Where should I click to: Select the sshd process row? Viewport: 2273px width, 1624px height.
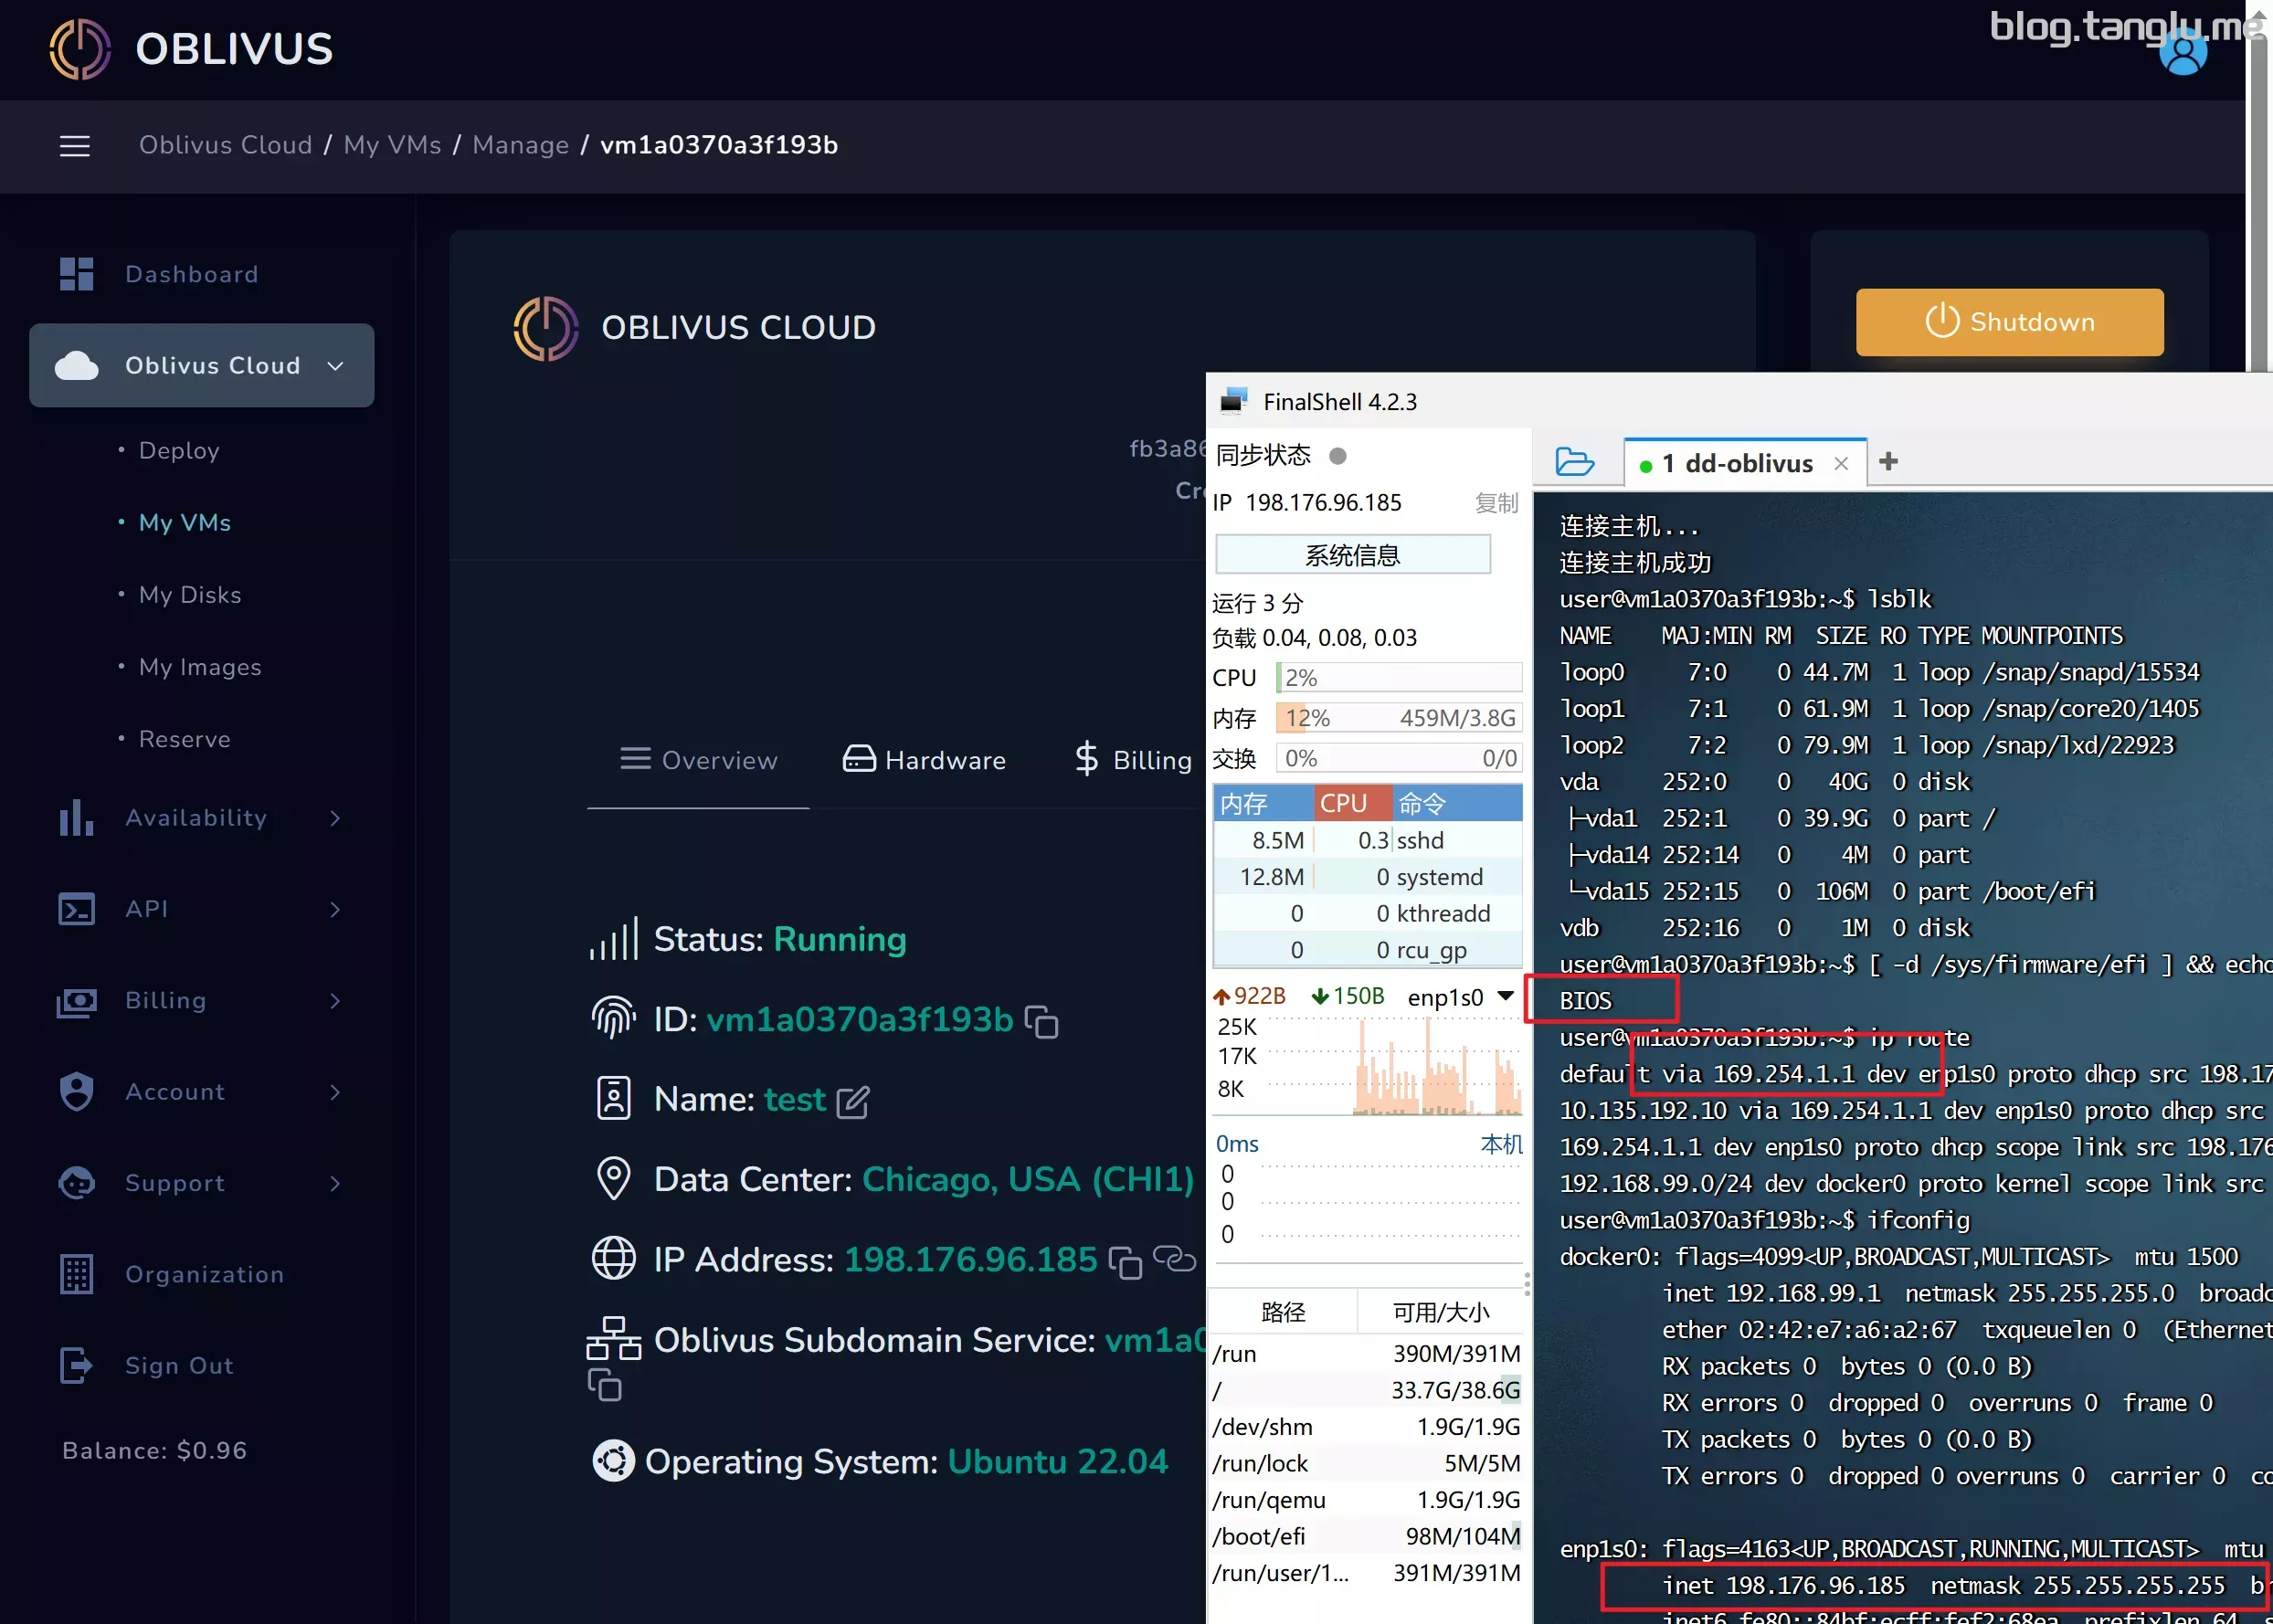1367,840
